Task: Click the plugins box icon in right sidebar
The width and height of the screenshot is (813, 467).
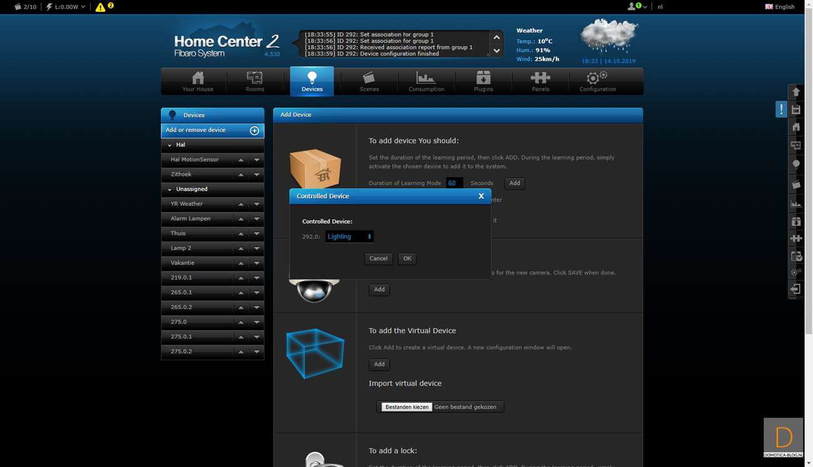Action: click(796, 221)
